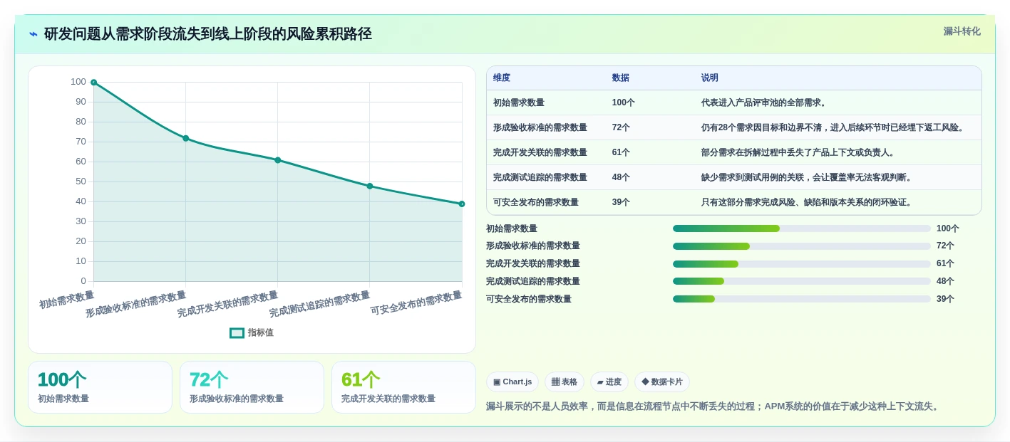Click the 48个 progress value label
This screenshot has height=442, width=1010.
point(945,281)
